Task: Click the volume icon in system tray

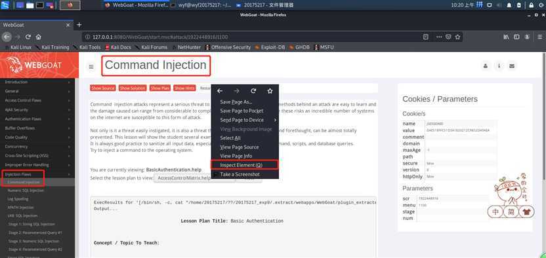Action: pos(499,5)
